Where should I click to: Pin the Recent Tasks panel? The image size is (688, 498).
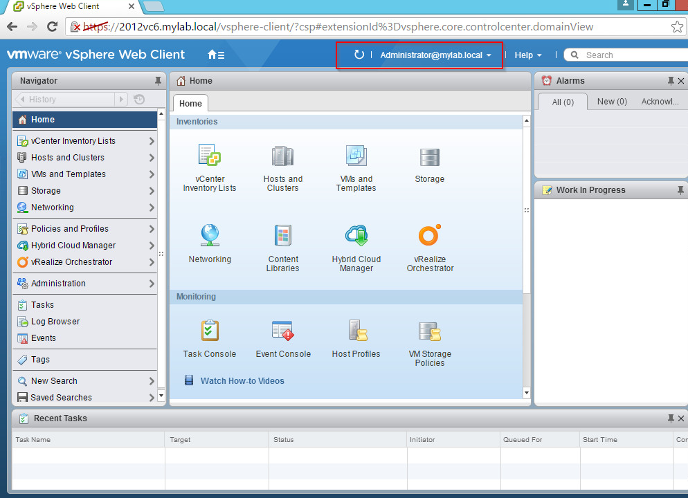point(671,418)
